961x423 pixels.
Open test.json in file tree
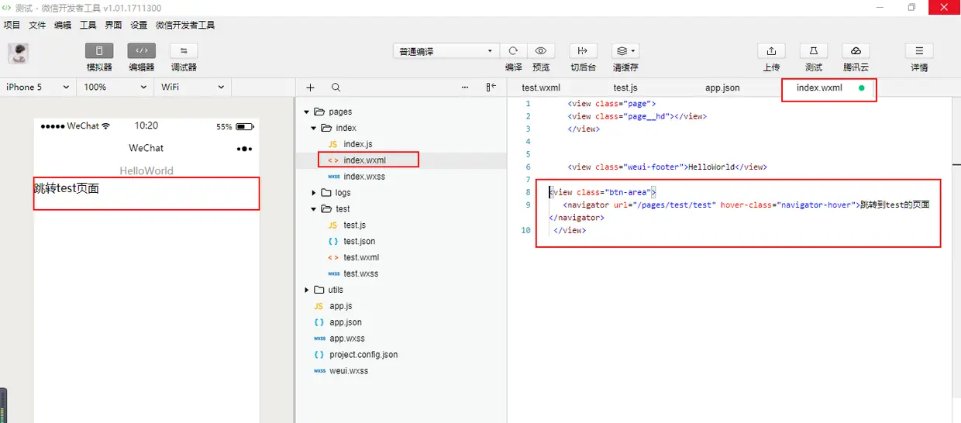360,241
